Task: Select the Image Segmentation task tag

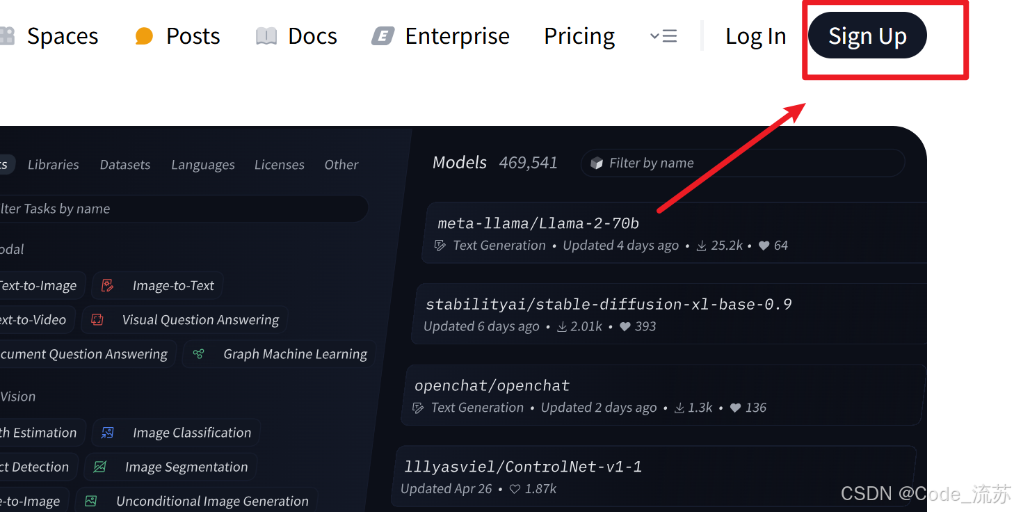Action: click(x=170, y=467)
